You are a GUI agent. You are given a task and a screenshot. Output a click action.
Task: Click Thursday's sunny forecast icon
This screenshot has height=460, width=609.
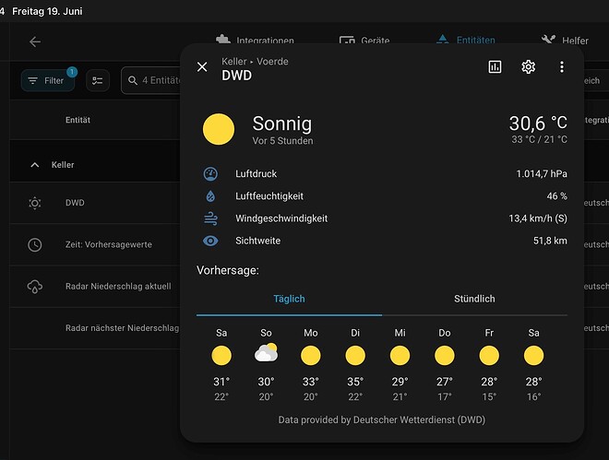pos(445,356)
